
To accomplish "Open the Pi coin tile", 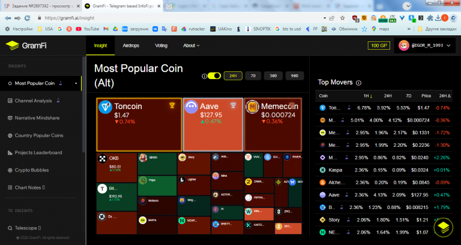I will (227, 213).
